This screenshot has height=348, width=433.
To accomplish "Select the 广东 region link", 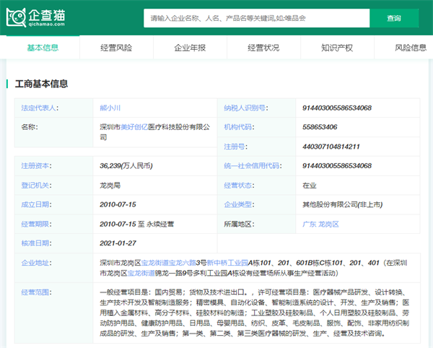I will (310, 225).
